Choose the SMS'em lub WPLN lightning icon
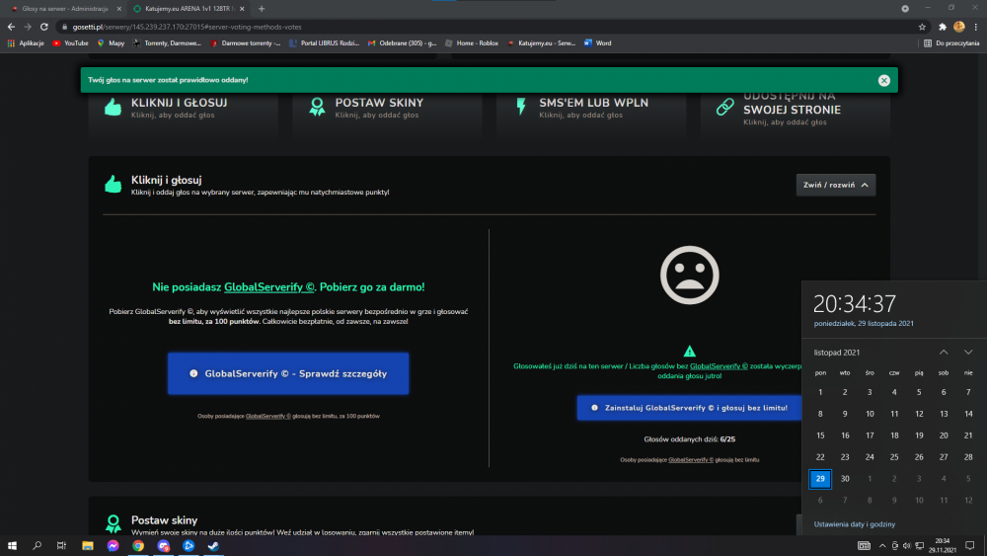This screenshot has width=987, height=556. click(520, 107)
